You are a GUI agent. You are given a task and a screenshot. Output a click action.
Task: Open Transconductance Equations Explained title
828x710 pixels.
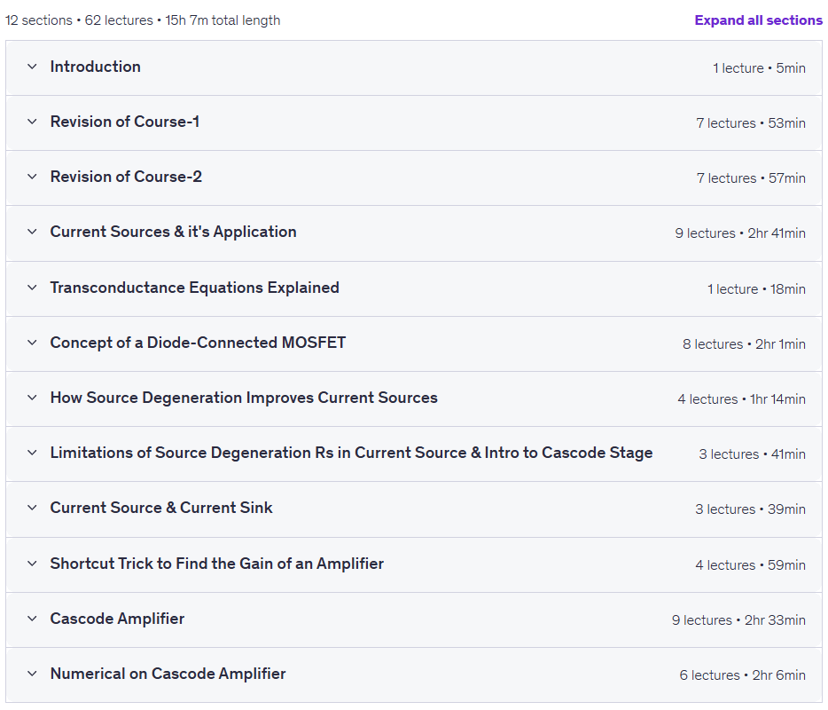click(195, 288)
